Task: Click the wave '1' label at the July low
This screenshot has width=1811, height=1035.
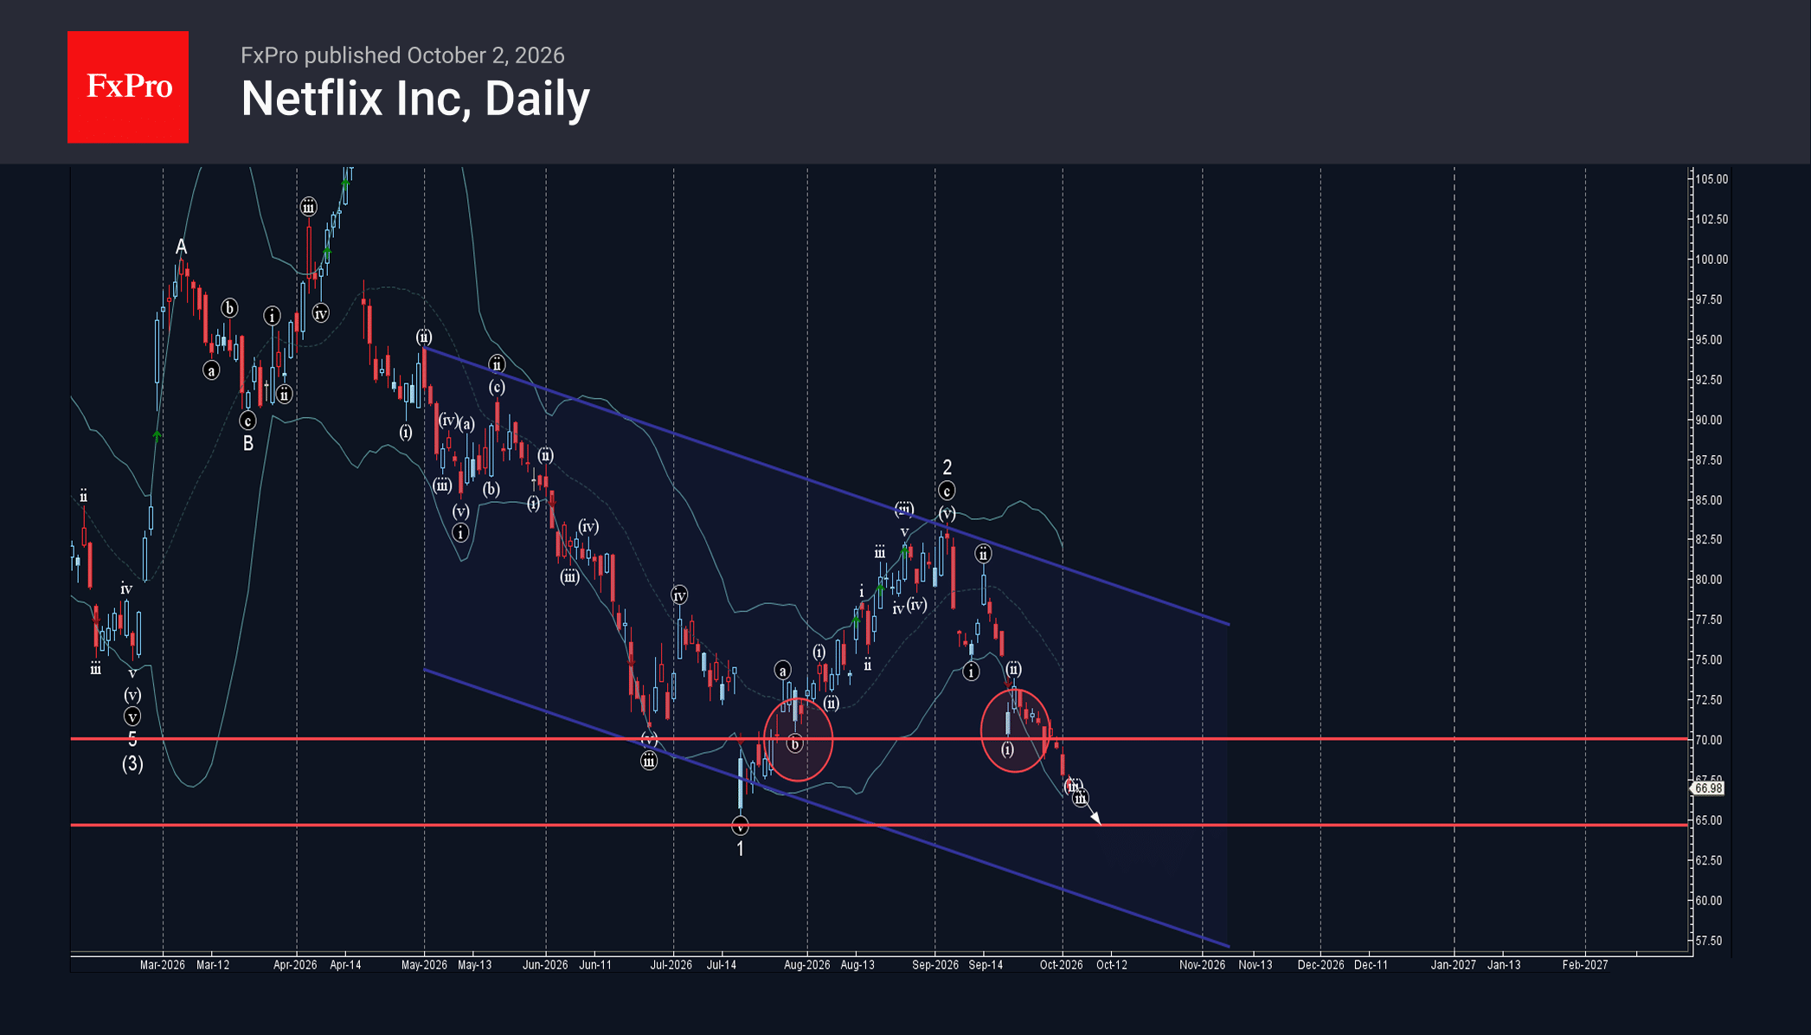Action: pyautogui.click(x=740, y=850)
